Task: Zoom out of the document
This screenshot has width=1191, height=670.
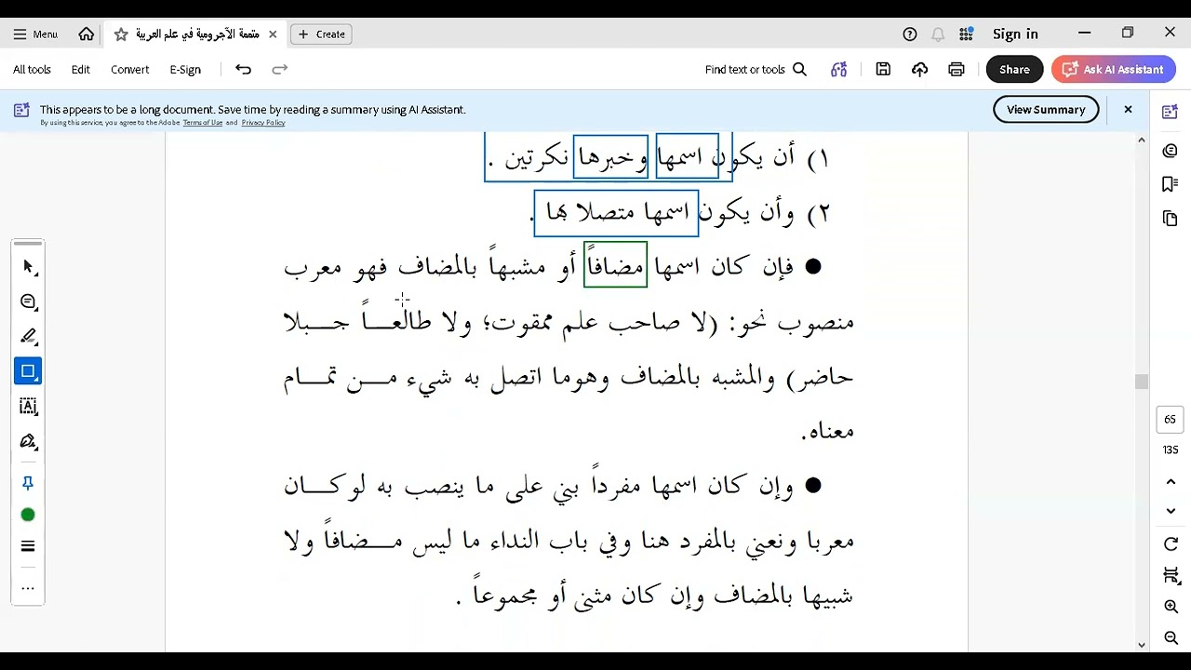Action: (x=1171, y=638)
